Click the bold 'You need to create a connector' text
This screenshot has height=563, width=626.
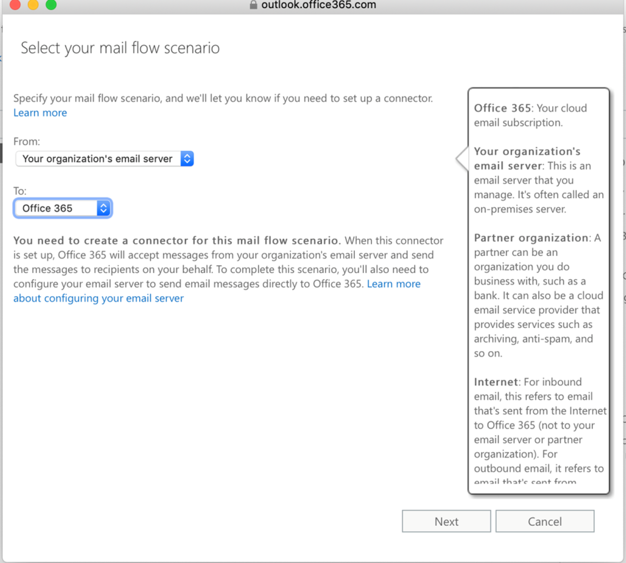tap(176, 240)
